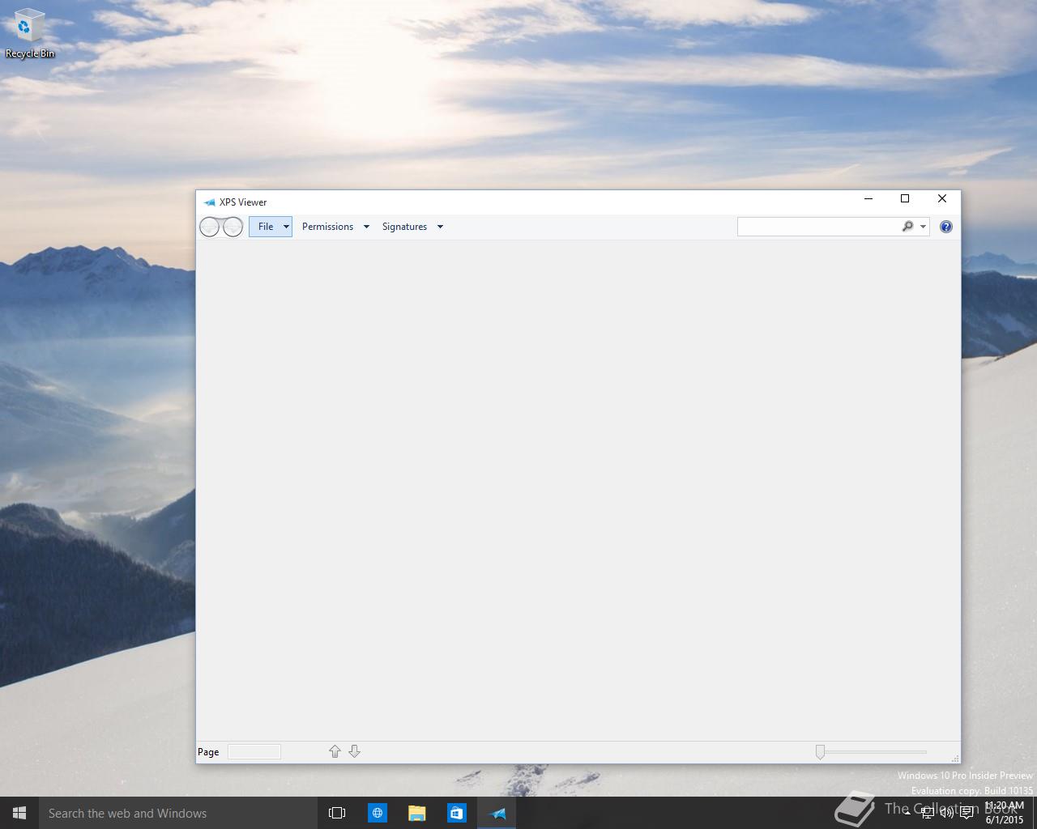The height and width of the screenshot is (829, 1037).
Task: Click the Search the web and Windows box
Action: pyautogui.click(x=178, y=813)
